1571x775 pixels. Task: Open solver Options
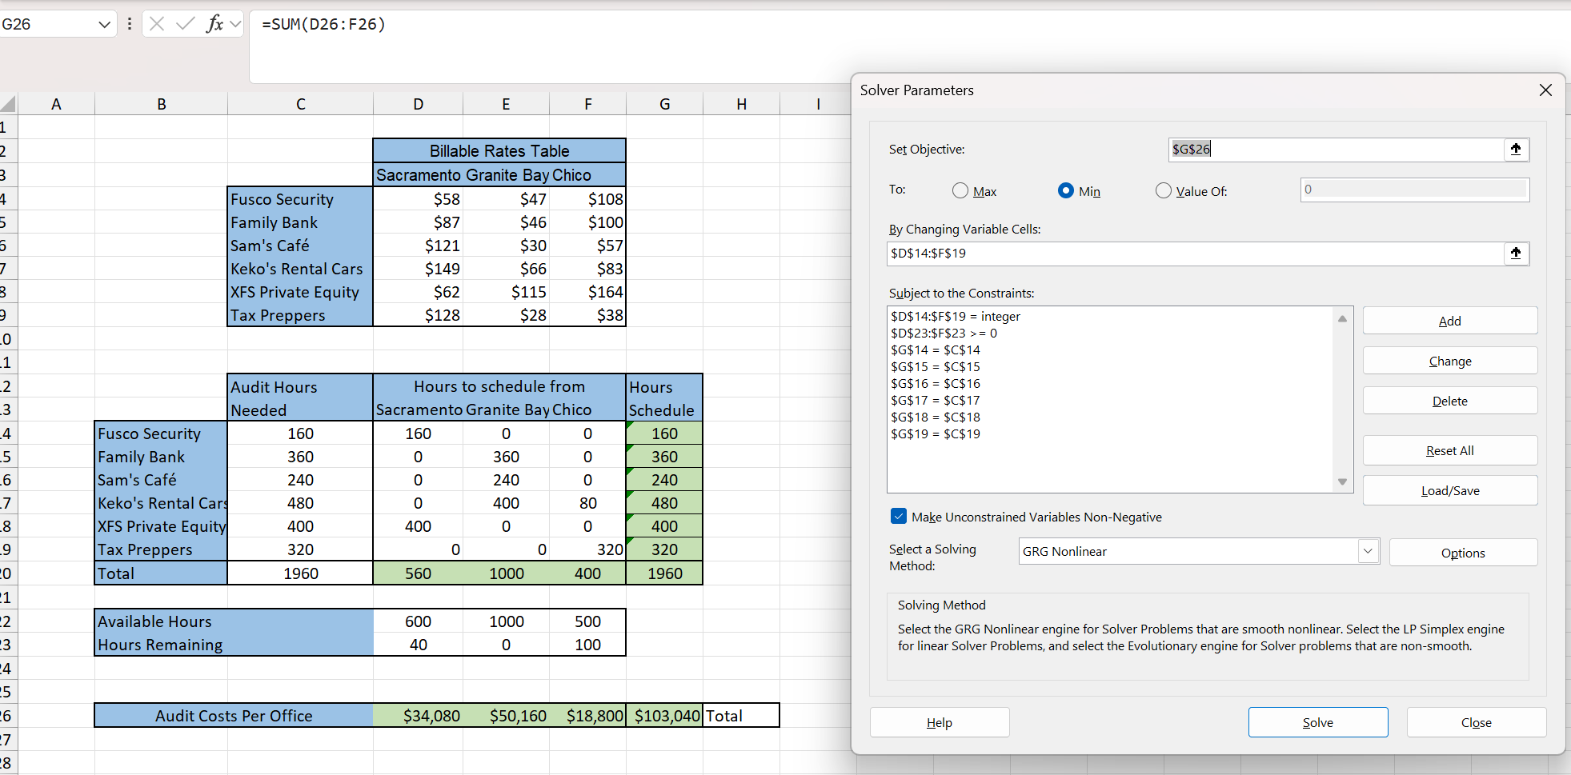pyautogui.click(x=1462, y=553)
